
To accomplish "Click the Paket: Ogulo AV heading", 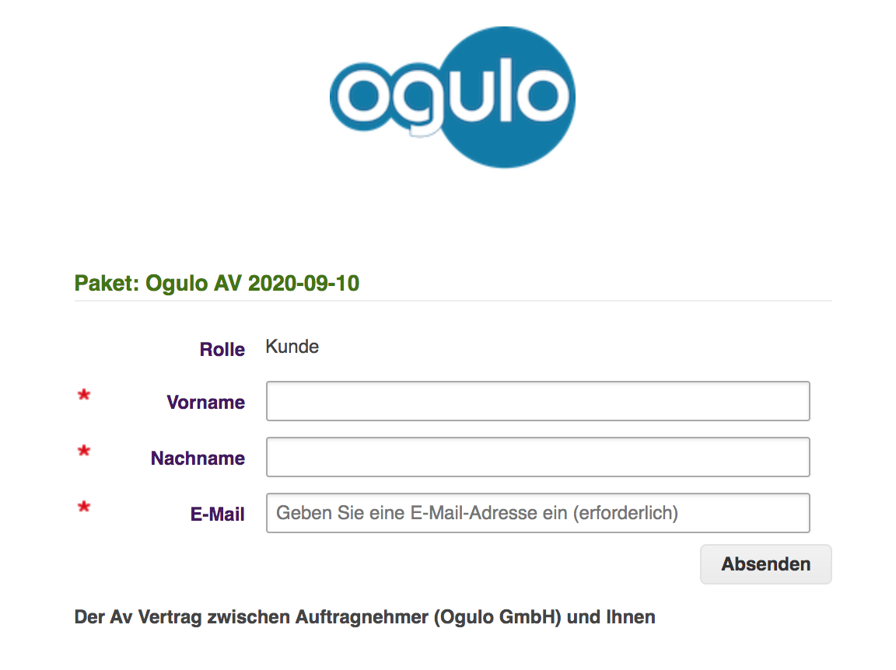I will 216,283.
